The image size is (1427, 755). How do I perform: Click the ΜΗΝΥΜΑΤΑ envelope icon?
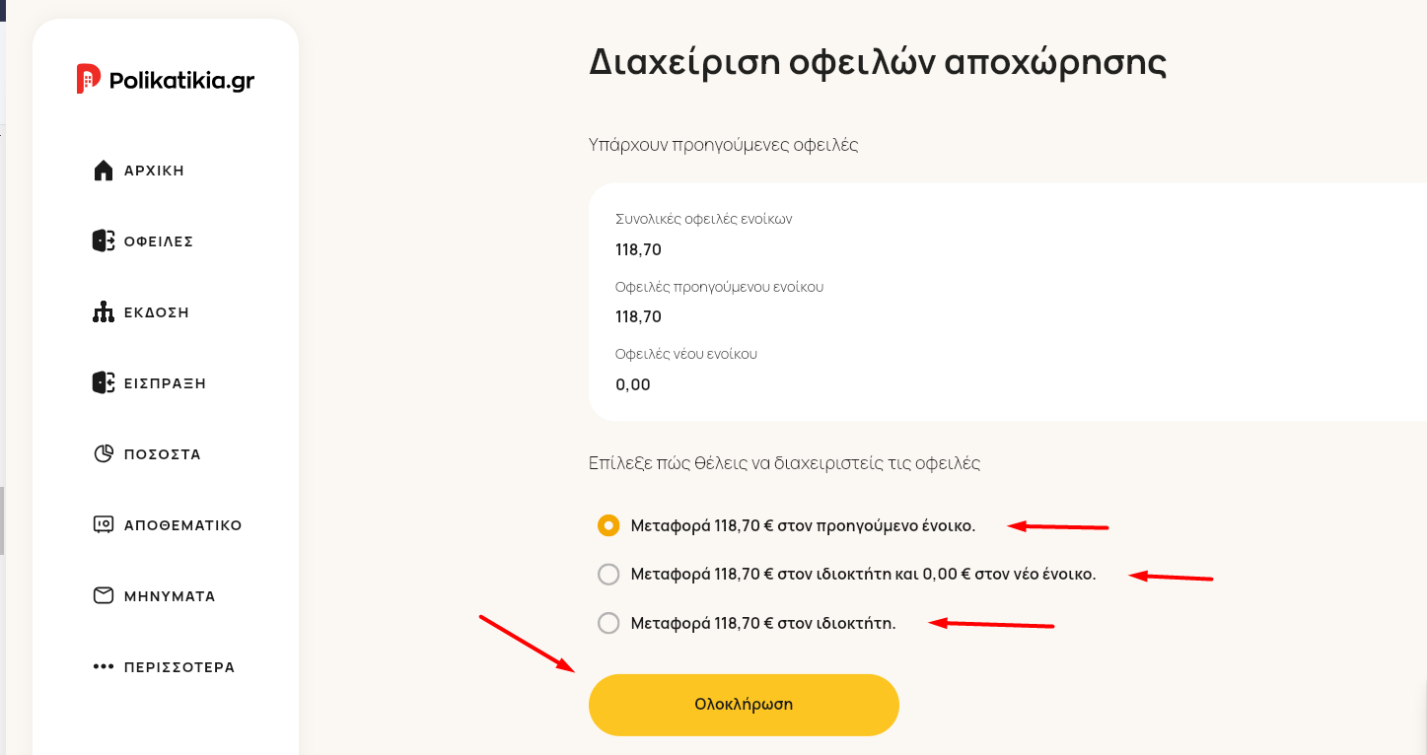(x=104, y=595)
